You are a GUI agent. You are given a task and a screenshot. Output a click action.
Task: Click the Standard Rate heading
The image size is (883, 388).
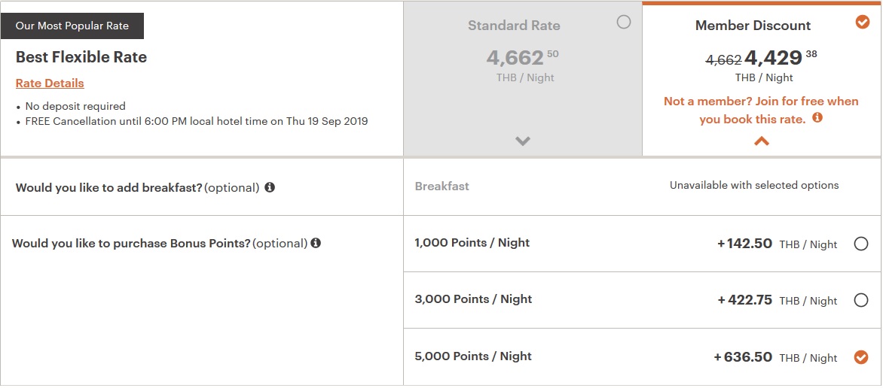[x=514, y=26]
